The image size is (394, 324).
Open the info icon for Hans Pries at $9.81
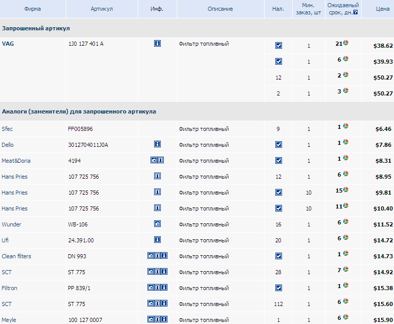click(x=157, y=192)
